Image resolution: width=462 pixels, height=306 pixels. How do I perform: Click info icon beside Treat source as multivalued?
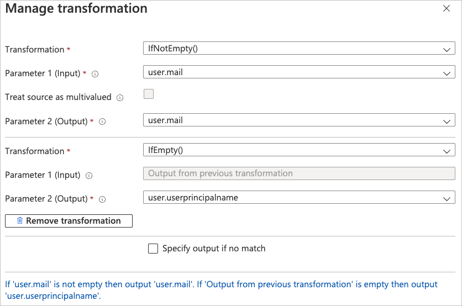[x=120, y=98]
